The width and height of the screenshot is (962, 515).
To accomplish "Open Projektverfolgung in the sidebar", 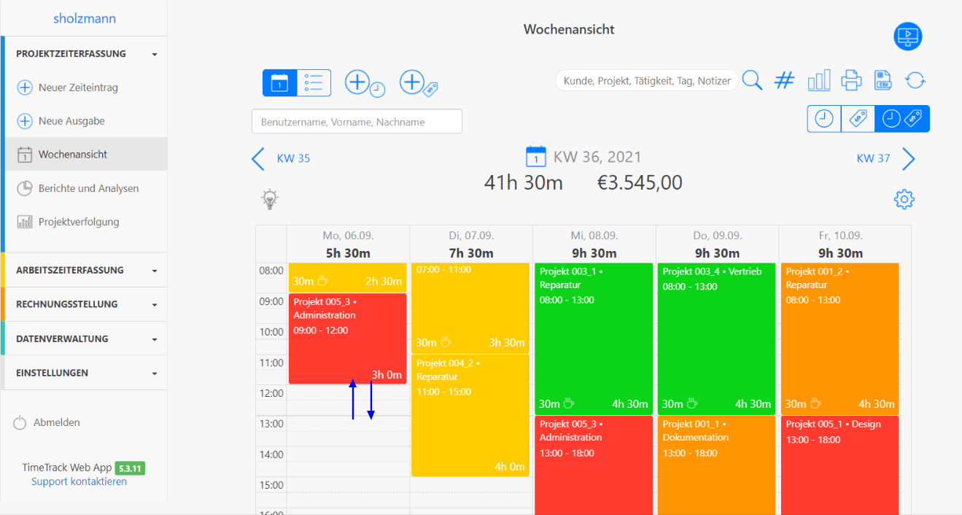I will [78, 222].
